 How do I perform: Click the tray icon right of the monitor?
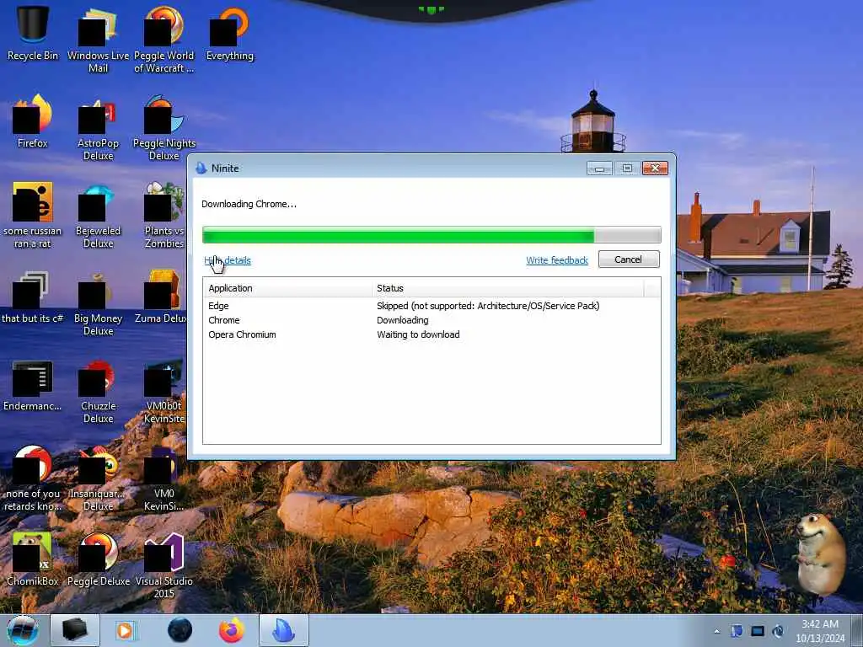[x=778, y=631]
